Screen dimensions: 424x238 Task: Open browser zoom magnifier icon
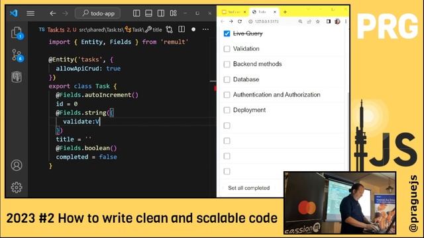coord(300,21)
